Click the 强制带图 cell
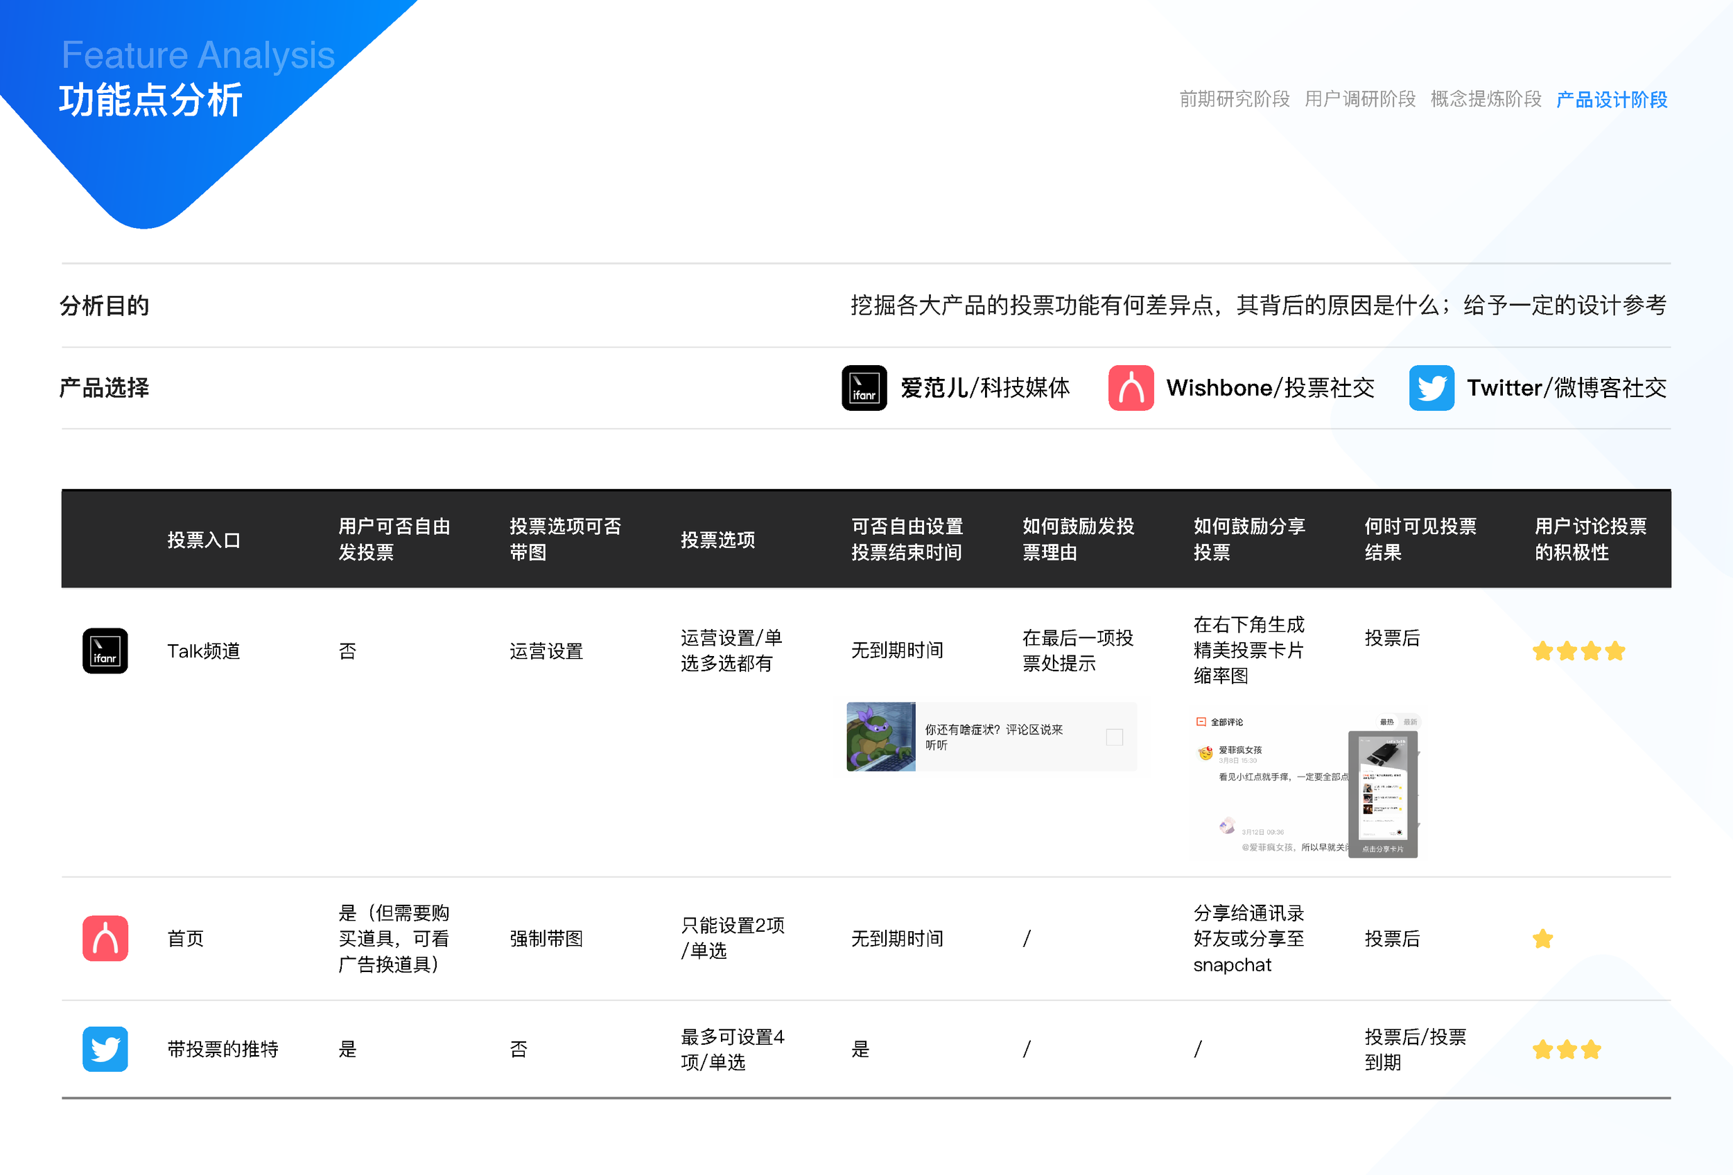 546,939
